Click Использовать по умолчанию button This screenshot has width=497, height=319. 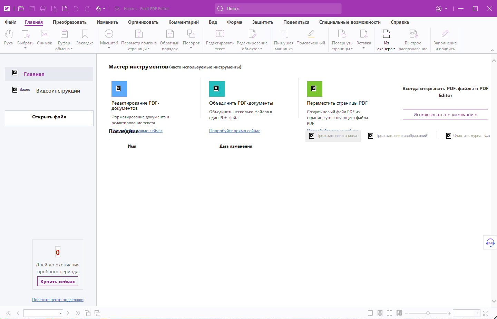click(x=445, y=115)
